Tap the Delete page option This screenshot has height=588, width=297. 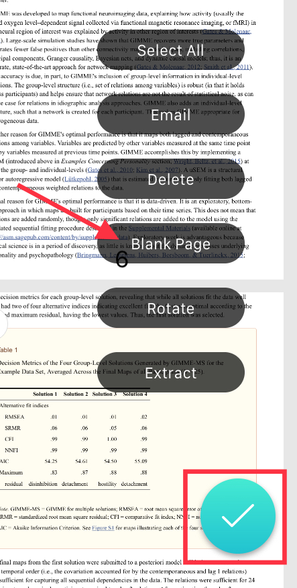point(170,179)
